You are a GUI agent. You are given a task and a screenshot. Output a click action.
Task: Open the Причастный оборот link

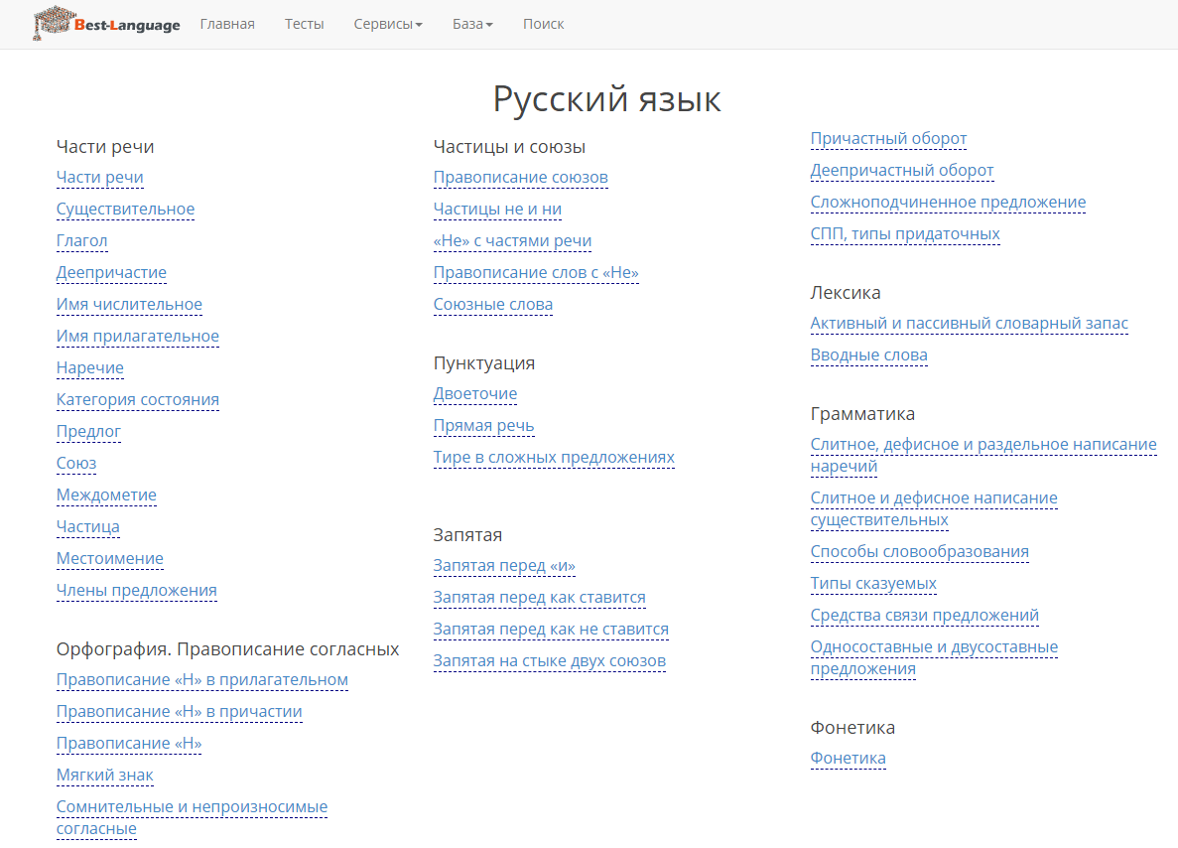tap(888, 139)
